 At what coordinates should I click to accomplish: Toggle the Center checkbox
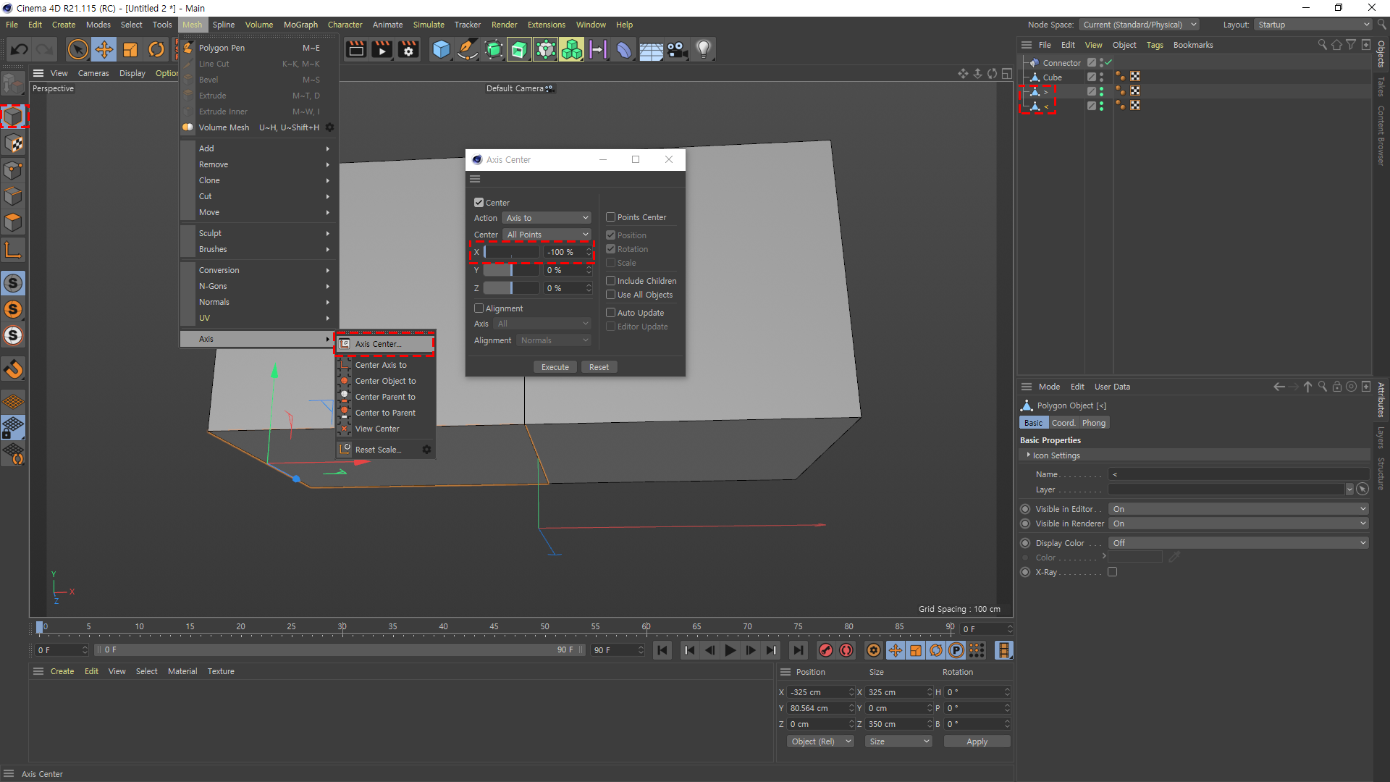pos(479,203)
